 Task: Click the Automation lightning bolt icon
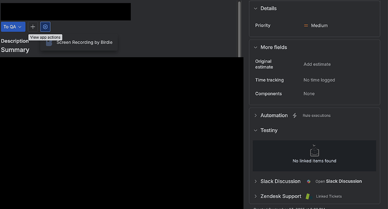pyautogui.click(x=295, y=116)
